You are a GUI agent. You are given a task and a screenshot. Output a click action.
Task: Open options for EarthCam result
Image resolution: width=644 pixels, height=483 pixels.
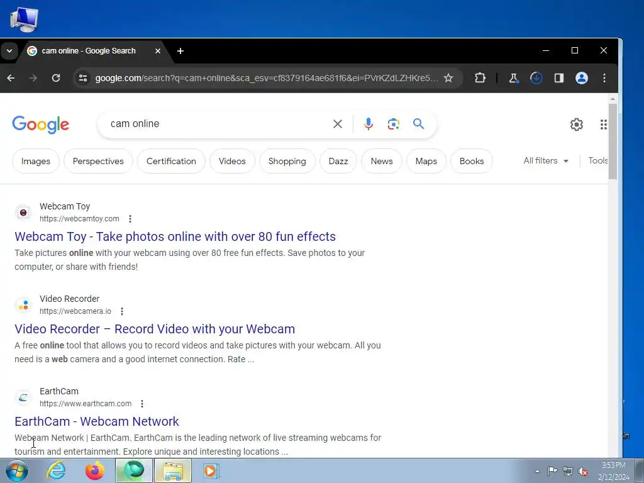click(x=142, y=404)
